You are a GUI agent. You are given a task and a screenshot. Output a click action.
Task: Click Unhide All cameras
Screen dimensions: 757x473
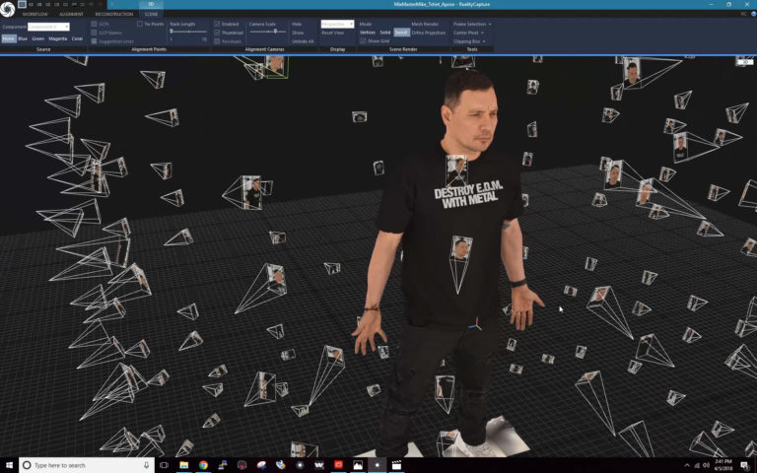[x=303, y=41]
